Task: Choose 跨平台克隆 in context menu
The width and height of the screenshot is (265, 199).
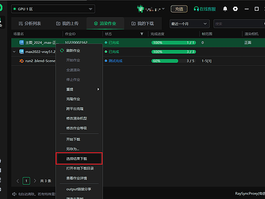Action: 79,109
